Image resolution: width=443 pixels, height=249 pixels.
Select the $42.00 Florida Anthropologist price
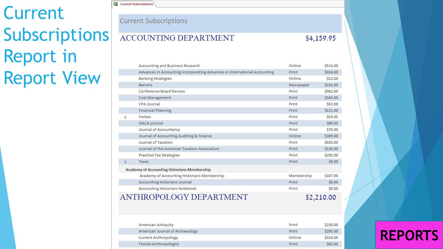click(332, 244)
